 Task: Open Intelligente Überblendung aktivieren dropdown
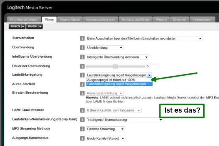117,57
